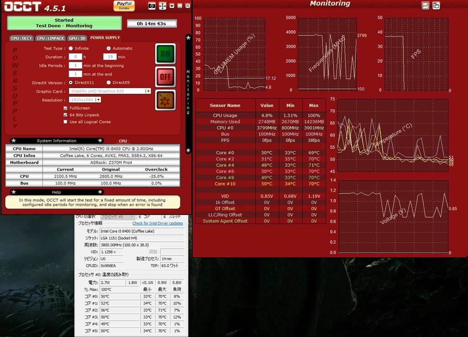Screen dimensions: 468x337
Task: Click the idle minutes at the end field
Action: [x=75, y=74]
